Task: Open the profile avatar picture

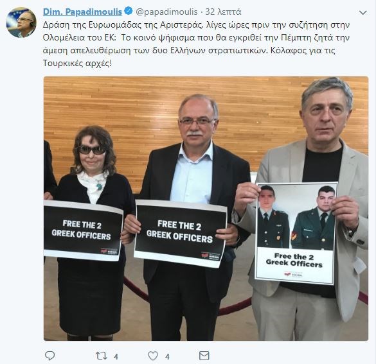Action: pyautogui.click(x=21, y=22)
